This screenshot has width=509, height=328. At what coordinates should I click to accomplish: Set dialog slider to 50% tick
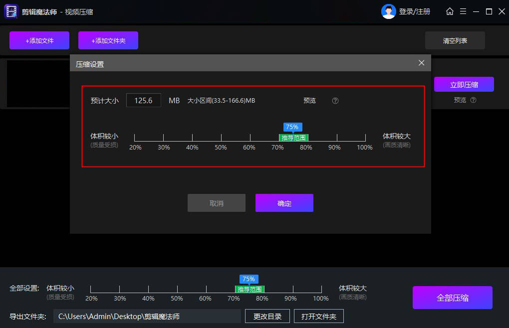pyautogui.click(x=221, y=138)
